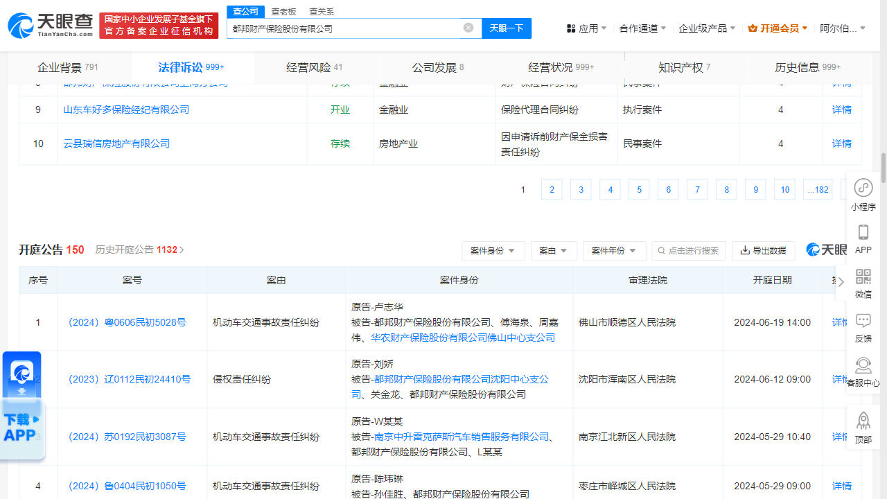
Task: Select the 查老板 search tab
Action: (x=284, y=12)
